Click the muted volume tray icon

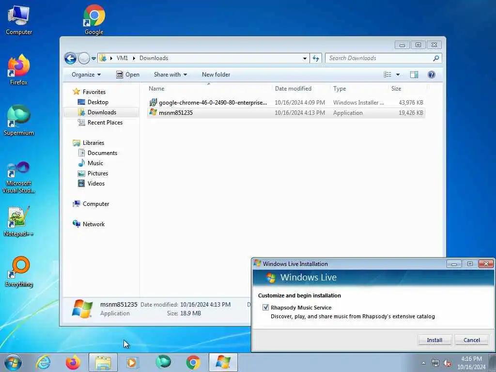(447, 363)
